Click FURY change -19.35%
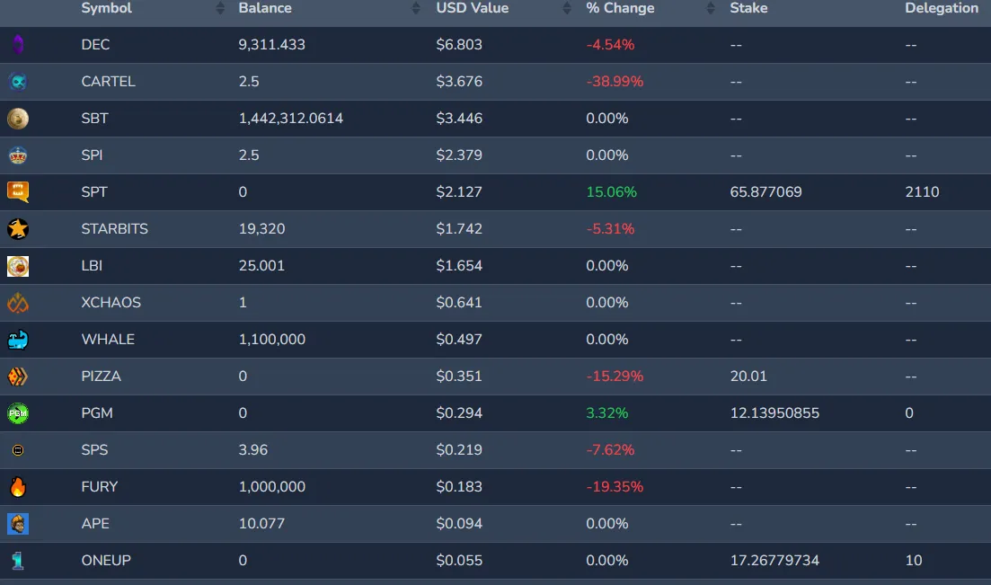Image resolution: width=991 pixels, height=585 pixels. (615, 487)
